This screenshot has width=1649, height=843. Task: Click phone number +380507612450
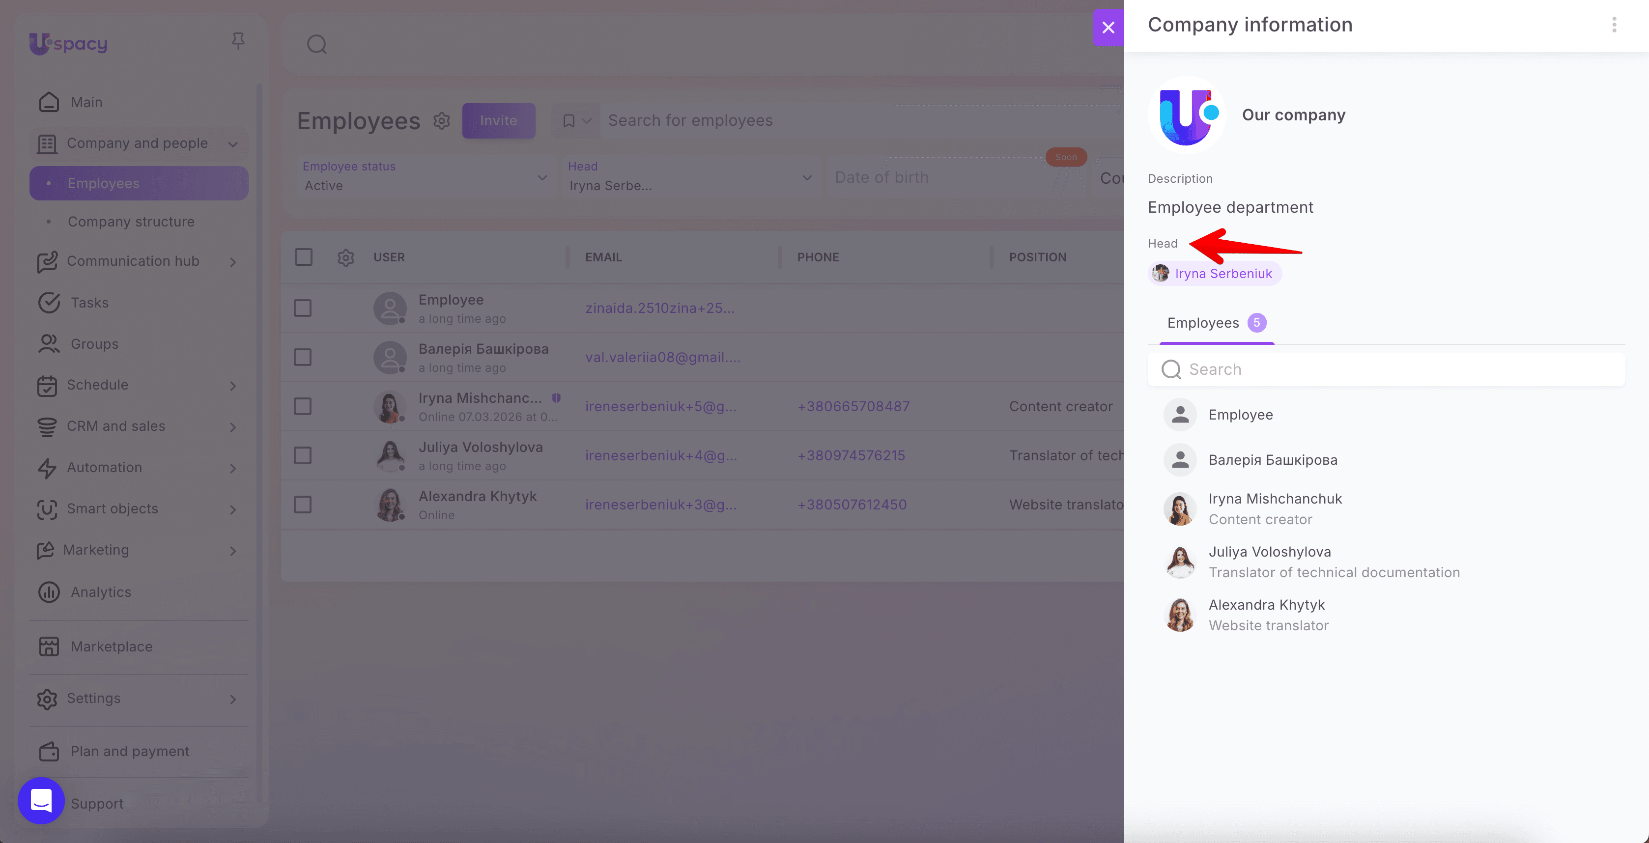[852, 505]
